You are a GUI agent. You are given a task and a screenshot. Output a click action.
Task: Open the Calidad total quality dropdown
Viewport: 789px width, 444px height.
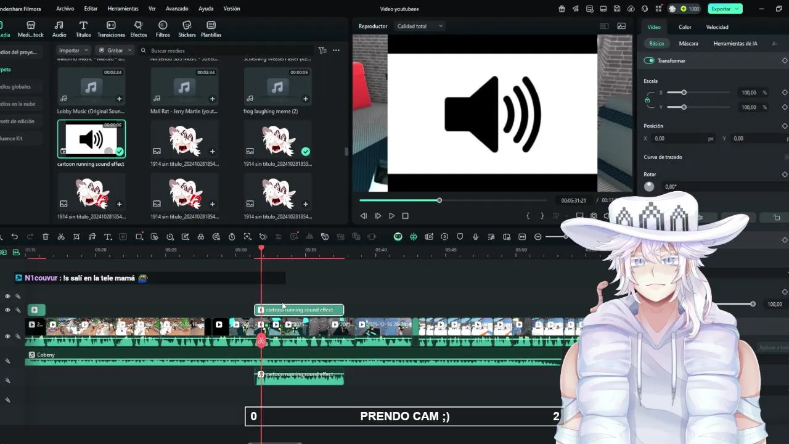pos(419,26)
